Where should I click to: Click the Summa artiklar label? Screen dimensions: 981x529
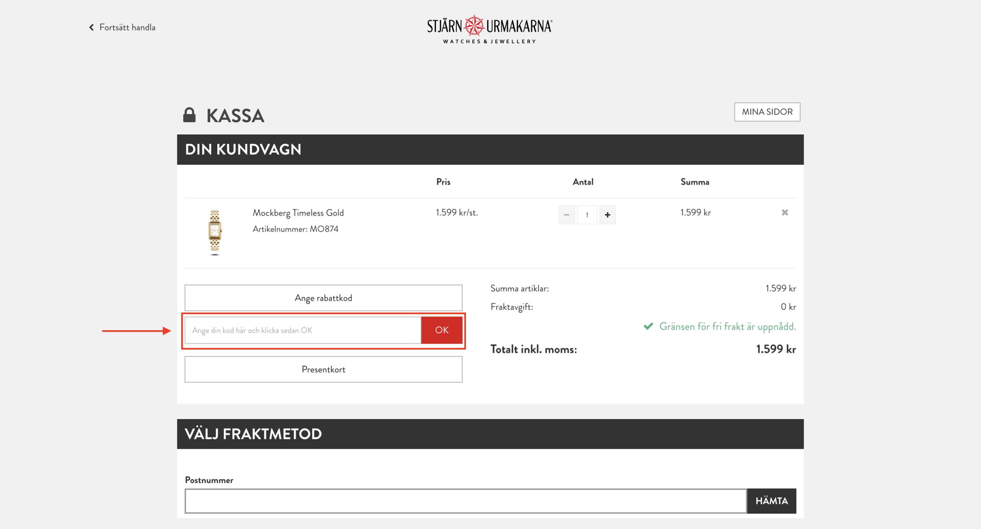520,288
